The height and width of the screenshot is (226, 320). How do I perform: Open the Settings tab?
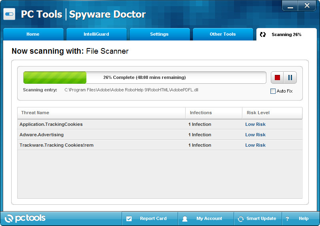click(x=160, y=34)
